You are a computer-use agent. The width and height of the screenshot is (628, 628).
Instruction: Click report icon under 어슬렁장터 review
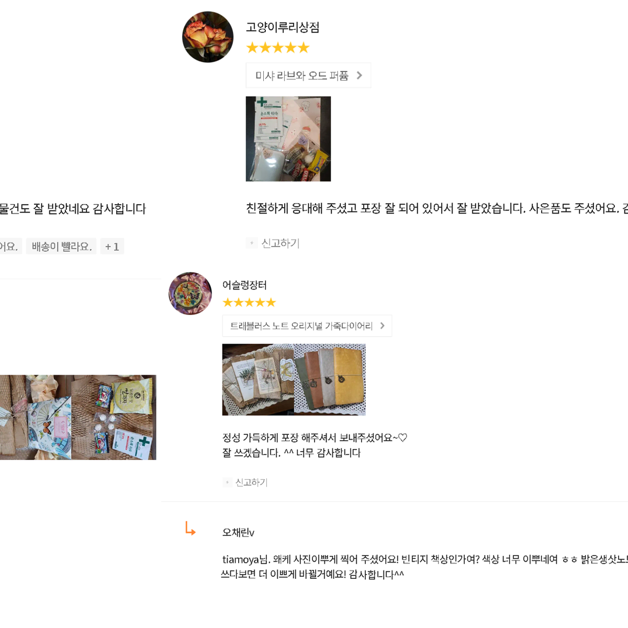point(227,483)
